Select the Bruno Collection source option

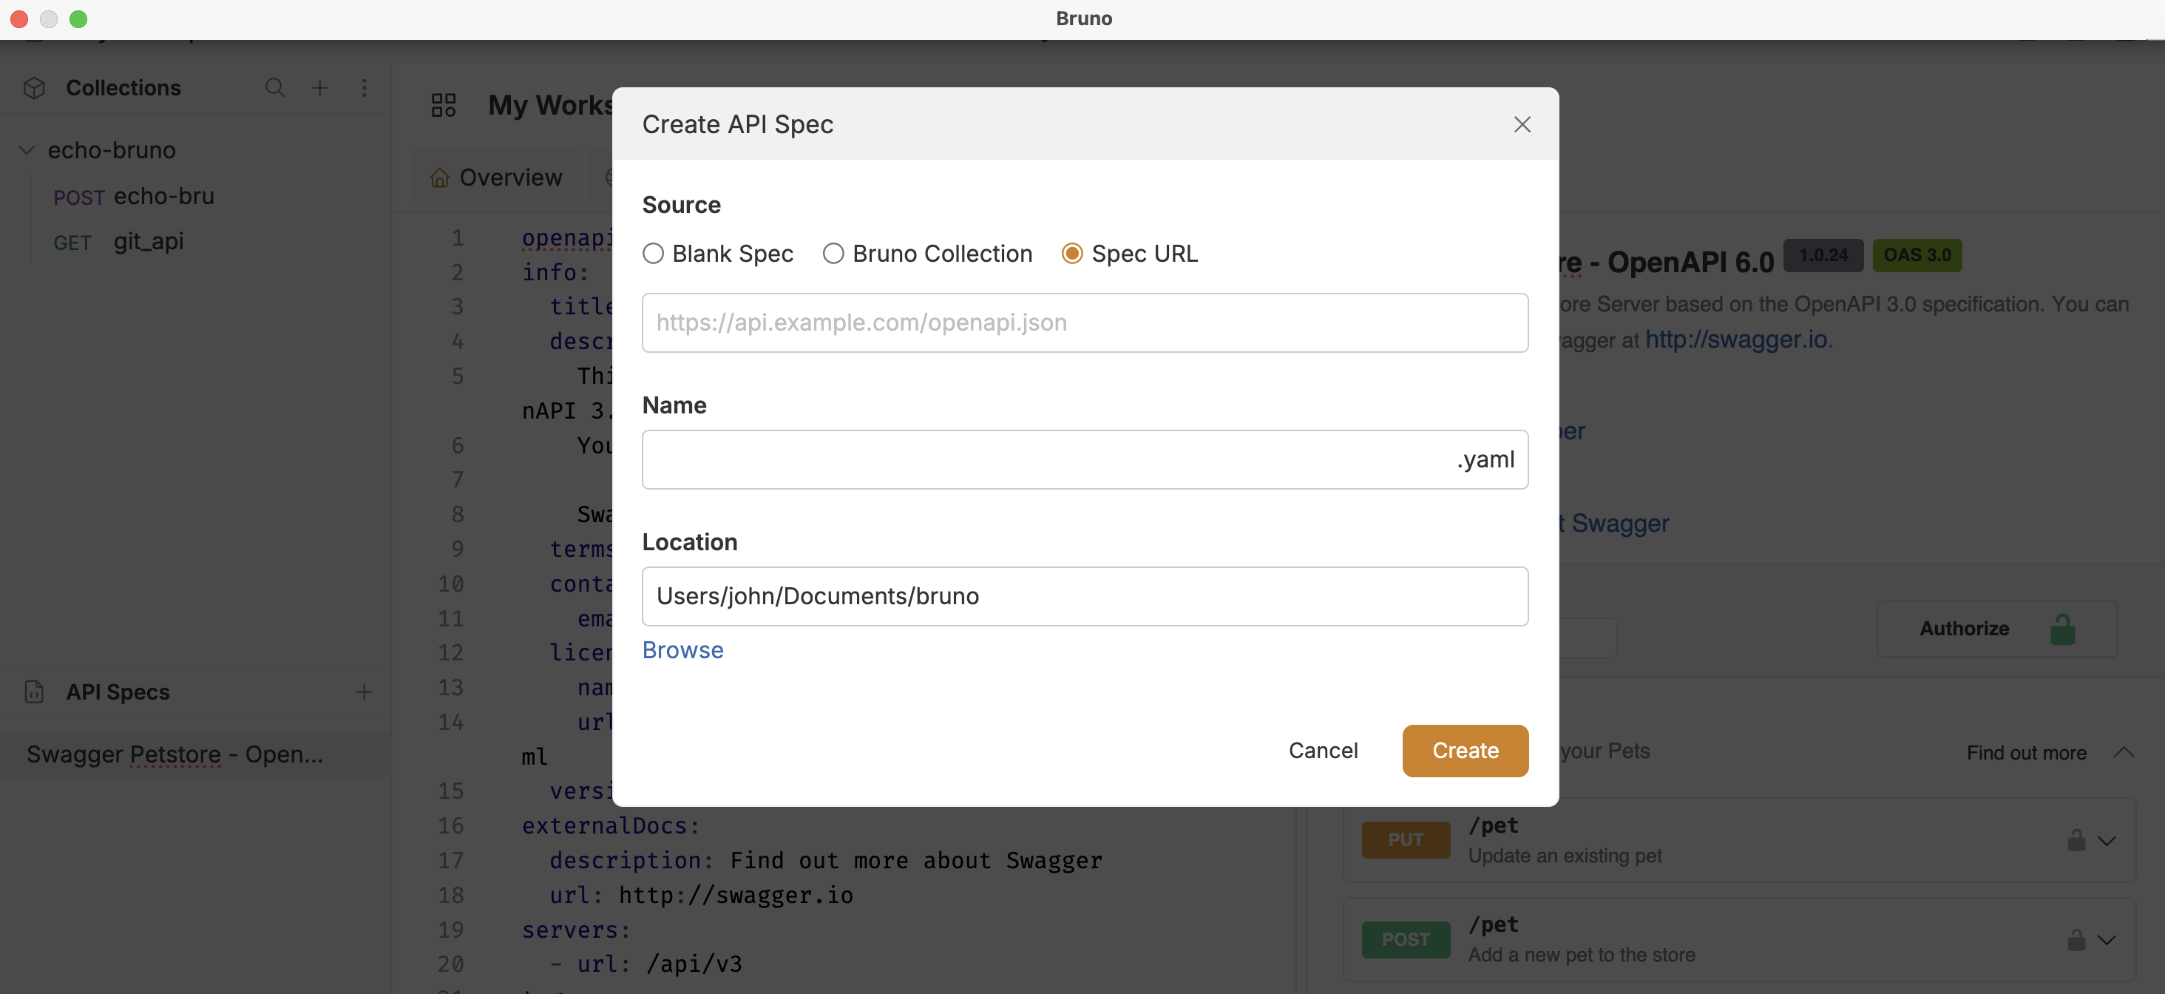tap(927, 253)
